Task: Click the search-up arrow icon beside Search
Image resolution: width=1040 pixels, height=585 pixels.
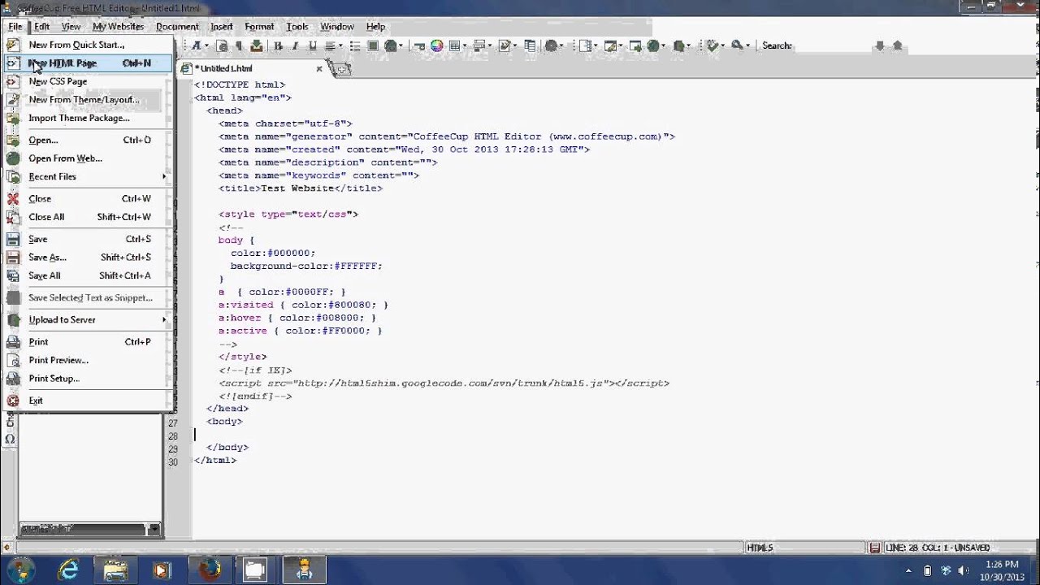Action: pos(897,45)
